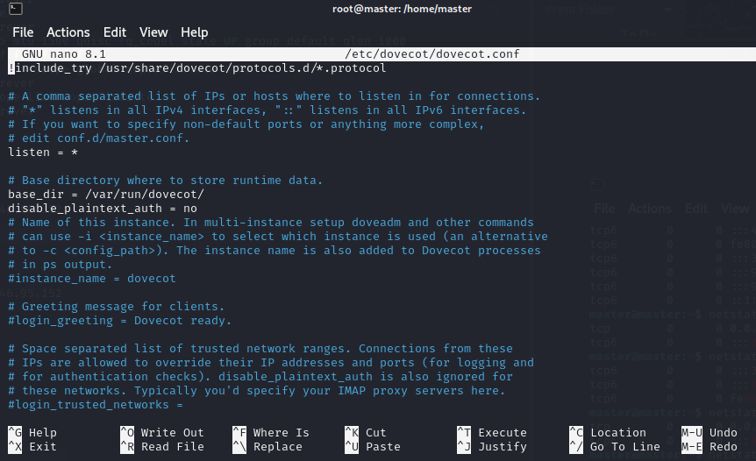Click the ^F Where Is shortcut
The height and width of the screenshot is (461, 756).
[271, 433]
